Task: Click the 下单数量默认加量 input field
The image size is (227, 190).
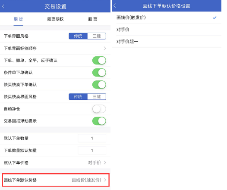Action: click(92, 150)
